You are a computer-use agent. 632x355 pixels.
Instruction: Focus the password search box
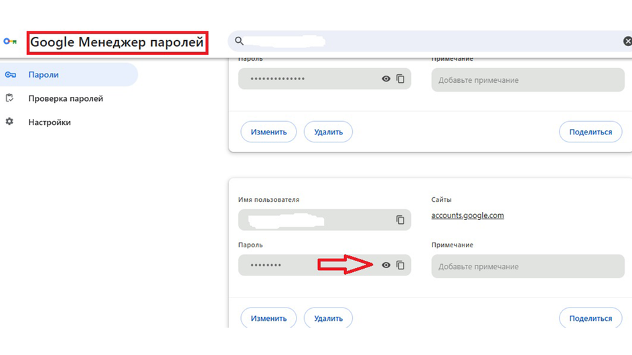430,41
